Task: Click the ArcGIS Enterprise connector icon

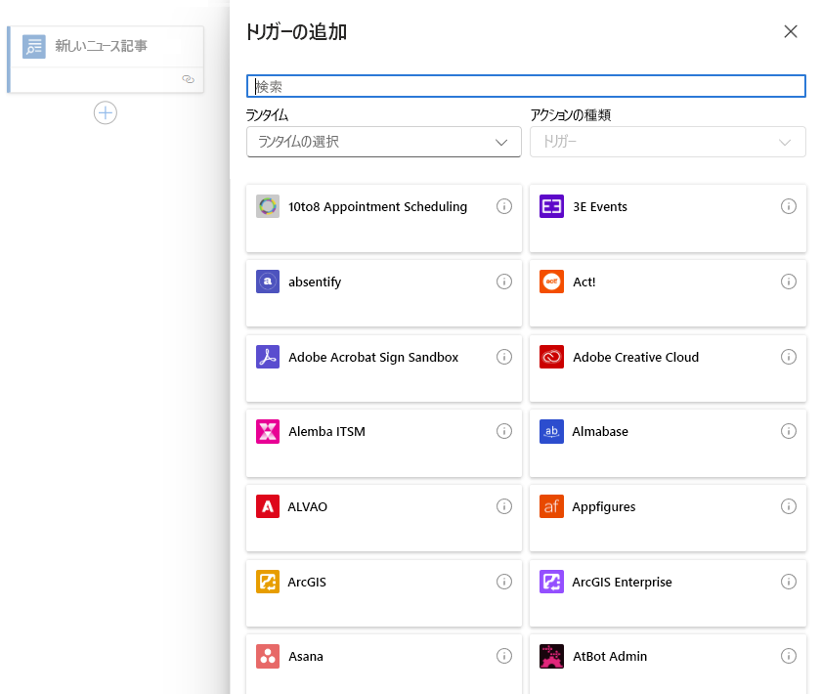Action: [551, 582]
